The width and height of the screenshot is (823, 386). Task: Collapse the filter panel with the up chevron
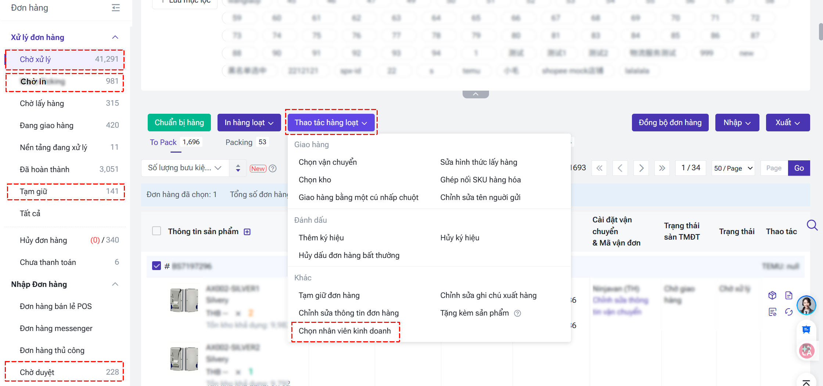click(475, 94)
